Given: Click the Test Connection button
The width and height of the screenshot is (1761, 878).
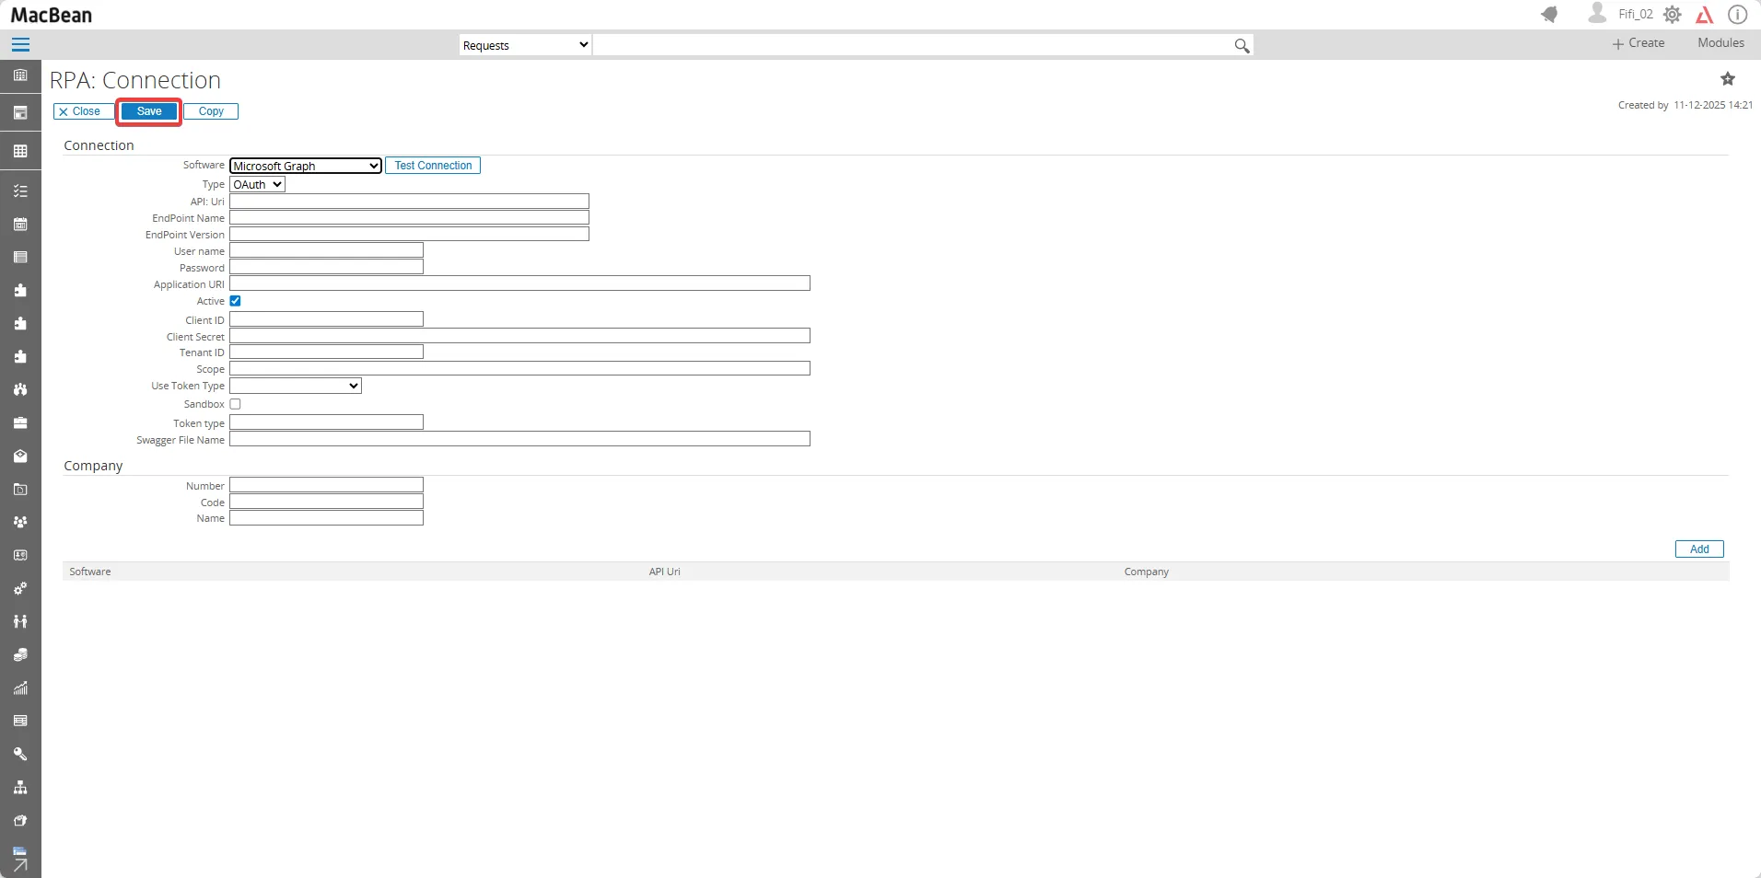Looking at the screenshot, I should pyautogui.click(x=433, y=166).
